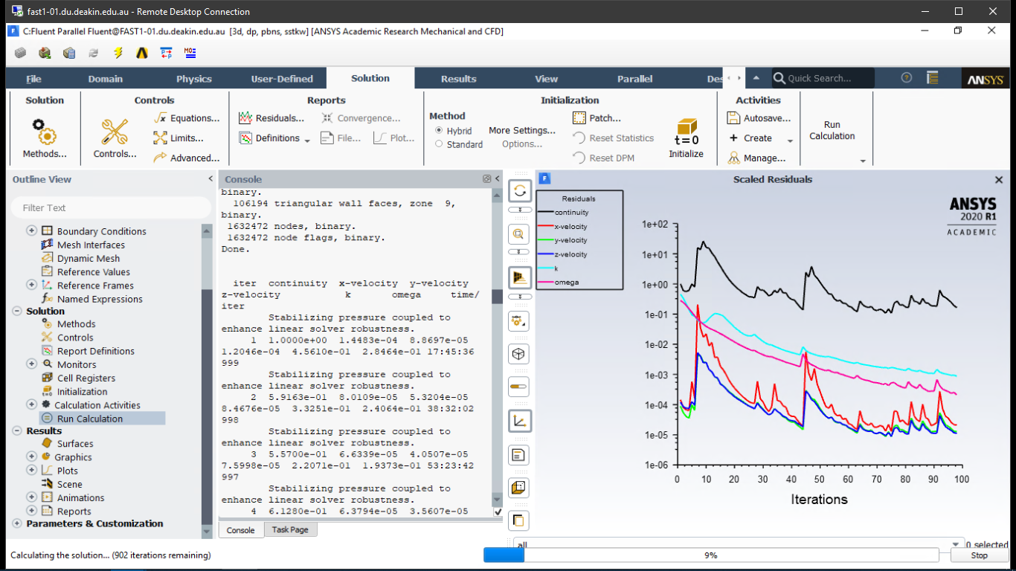The height and width of the screenshot is (571, 1016).
Task: Click the refresh view icon beside graphics
Action: point(520,191)
